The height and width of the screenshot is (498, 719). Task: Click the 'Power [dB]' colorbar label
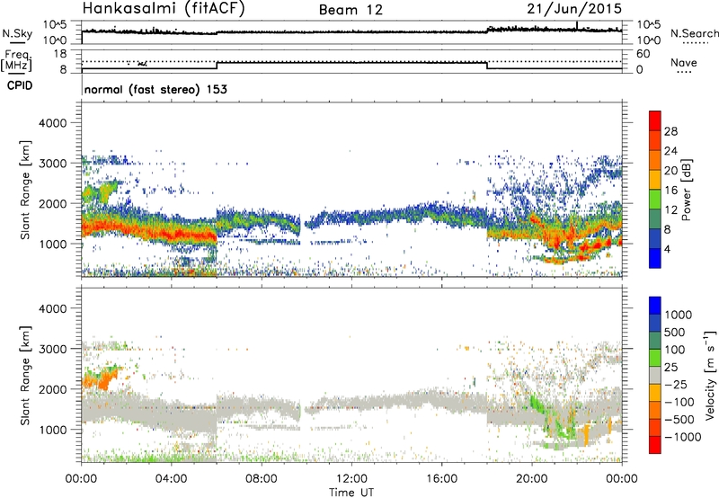[x=686, y=190]
